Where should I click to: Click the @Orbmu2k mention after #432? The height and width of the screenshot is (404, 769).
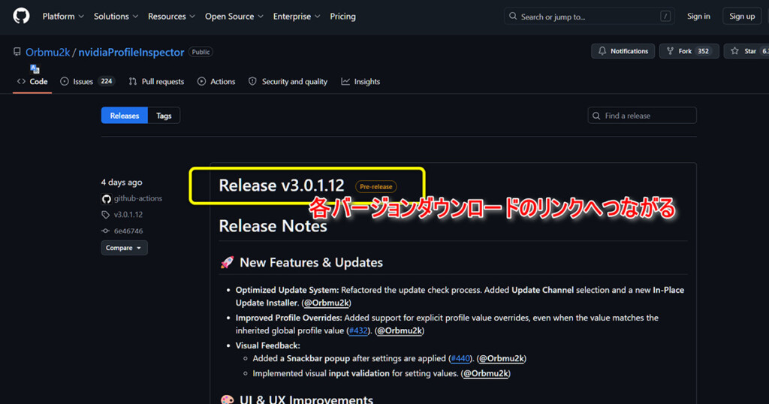[400, 331]
